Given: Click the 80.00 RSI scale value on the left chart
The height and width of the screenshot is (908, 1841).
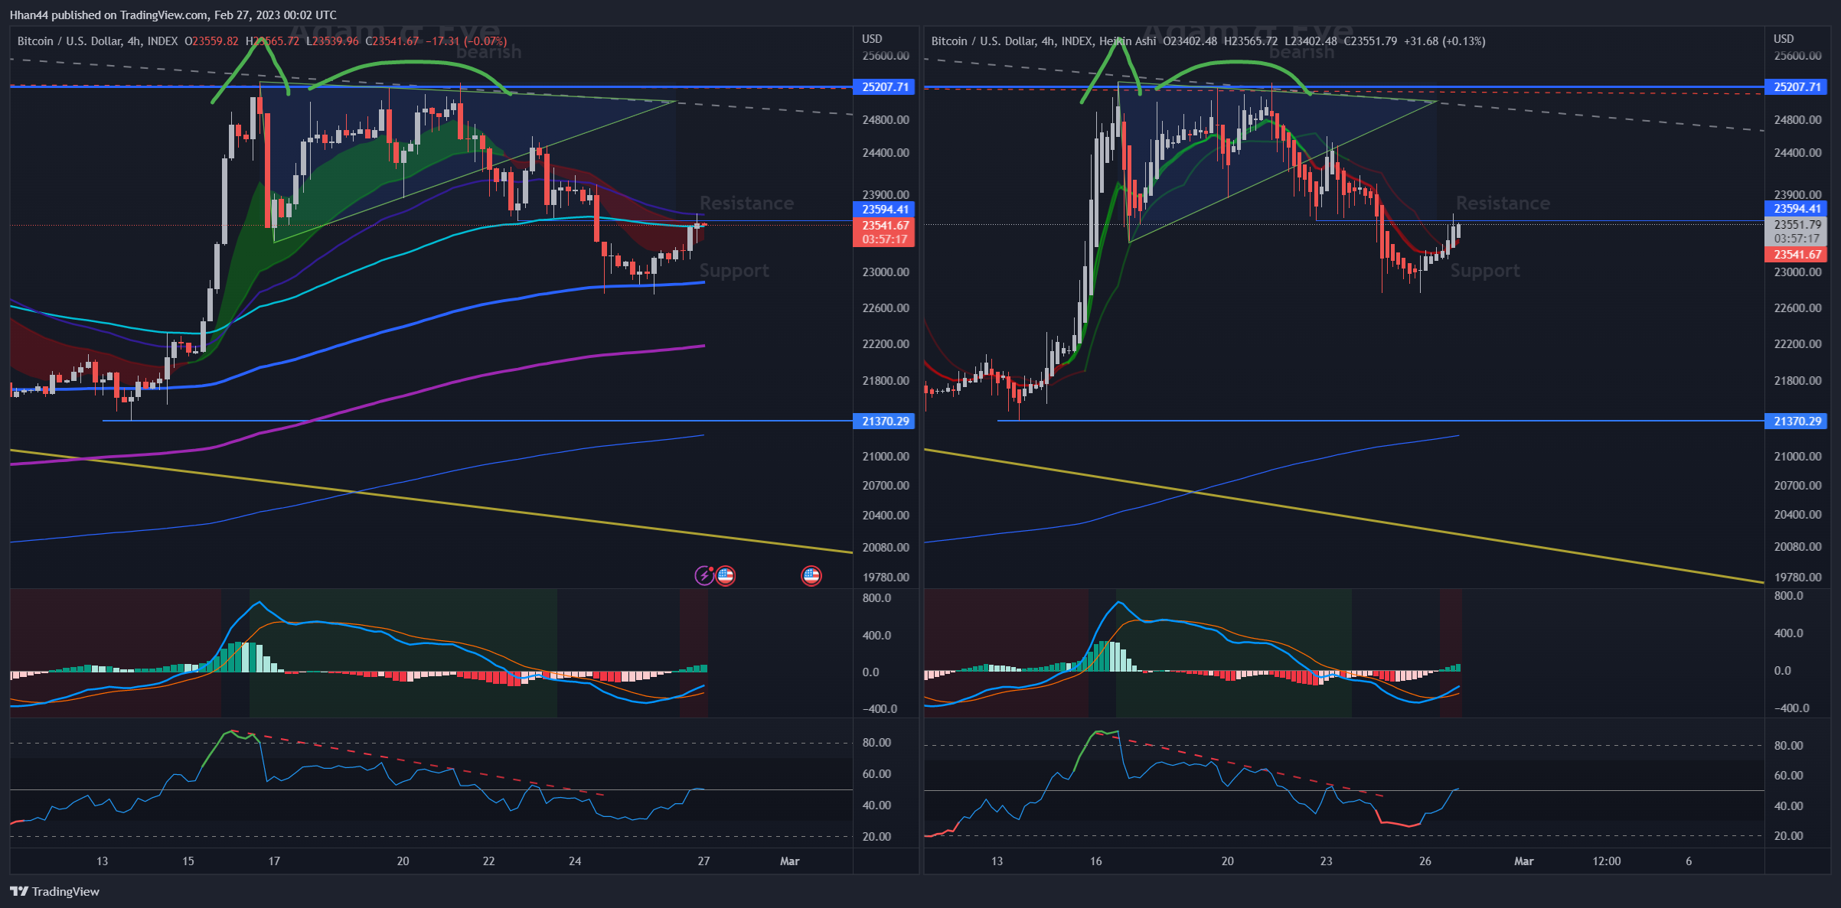Looking at the screenshot, I should (876, 743).
